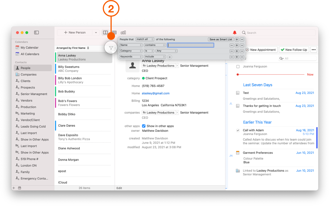
Task: Toggle the Call with Adam completed checkmark
Action: coord(237,130)
